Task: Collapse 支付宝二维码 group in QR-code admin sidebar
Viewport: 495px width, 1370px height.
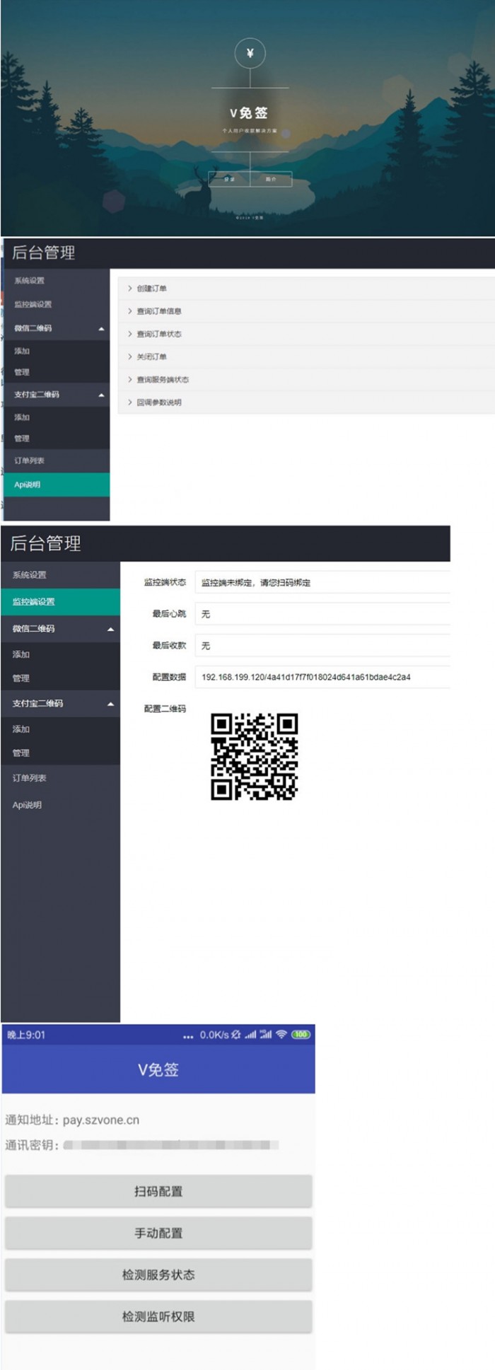Action: click(x=60, y=704)
